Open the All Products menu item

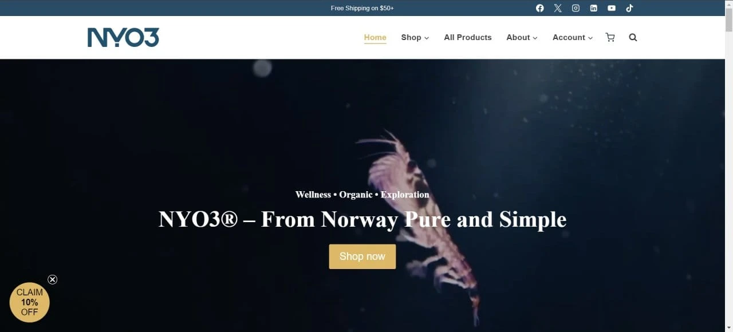pyautogui.click(x=468, y=37)
